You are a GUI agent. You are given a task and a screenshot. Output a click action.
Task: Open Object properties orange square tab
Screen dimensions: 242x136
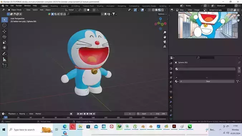pos(171,97)
